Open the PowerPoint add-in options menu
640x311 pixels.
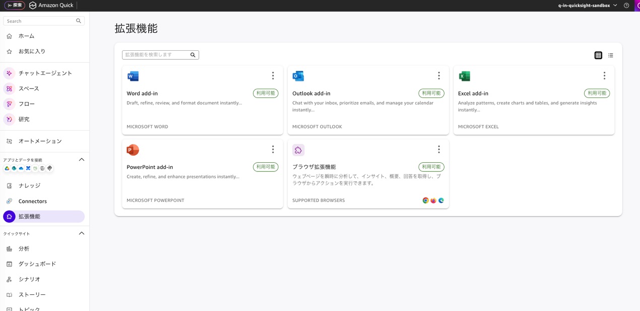273,149
